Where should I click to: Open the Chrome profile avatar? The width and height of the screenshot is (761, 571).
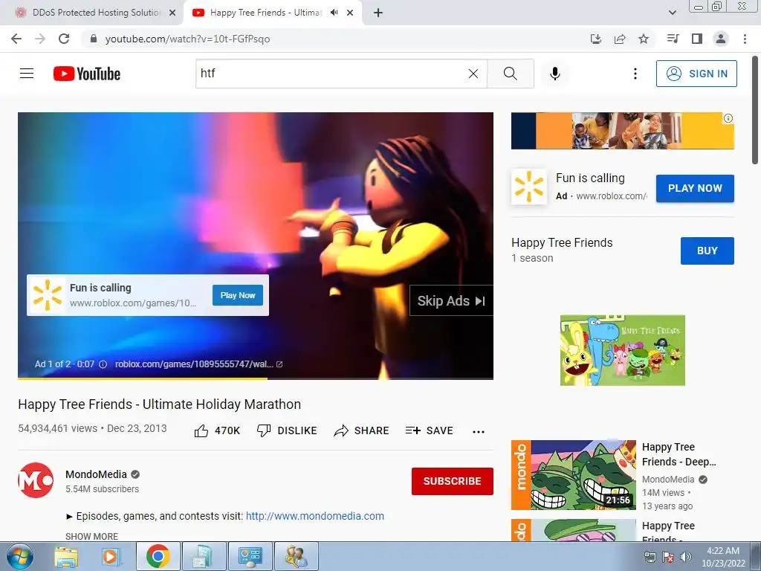pos(721,39)
